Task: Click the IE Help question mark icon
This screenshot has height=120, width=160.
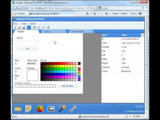Action: pyautogui.click(x=140, y=13)
